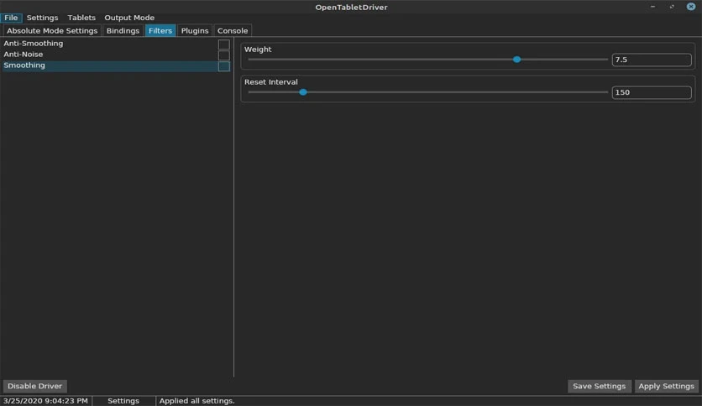This screenshot has height=406, width=702.
Task: Click the Weight slider handle
Action: point(516,60)
